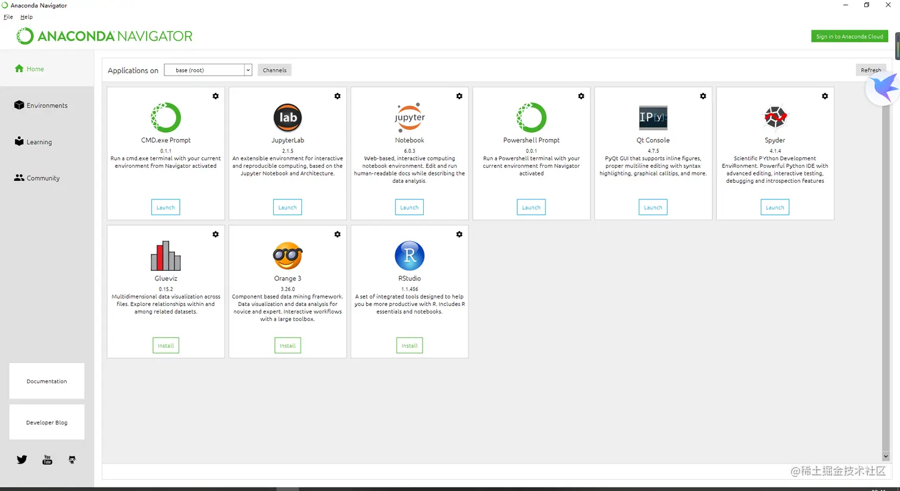Open the CMD.exe Prompt gear settings
900x491 pixels.
click(215, 96)
